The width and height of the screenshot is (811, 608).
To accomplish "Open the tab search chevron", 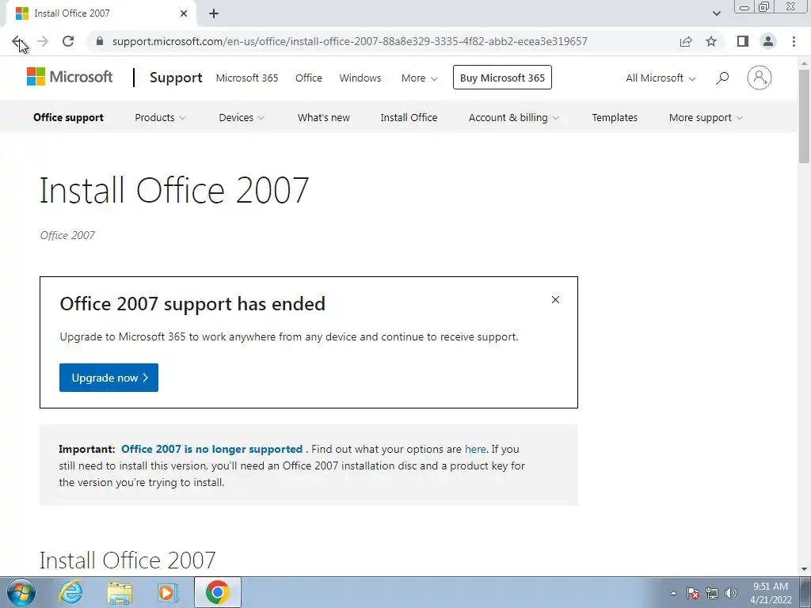I will pos(716,13).
